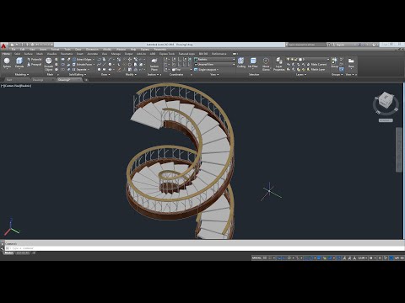405x303 pixels.
Task: Expand the Modify panel
Action: click(131, 75)
